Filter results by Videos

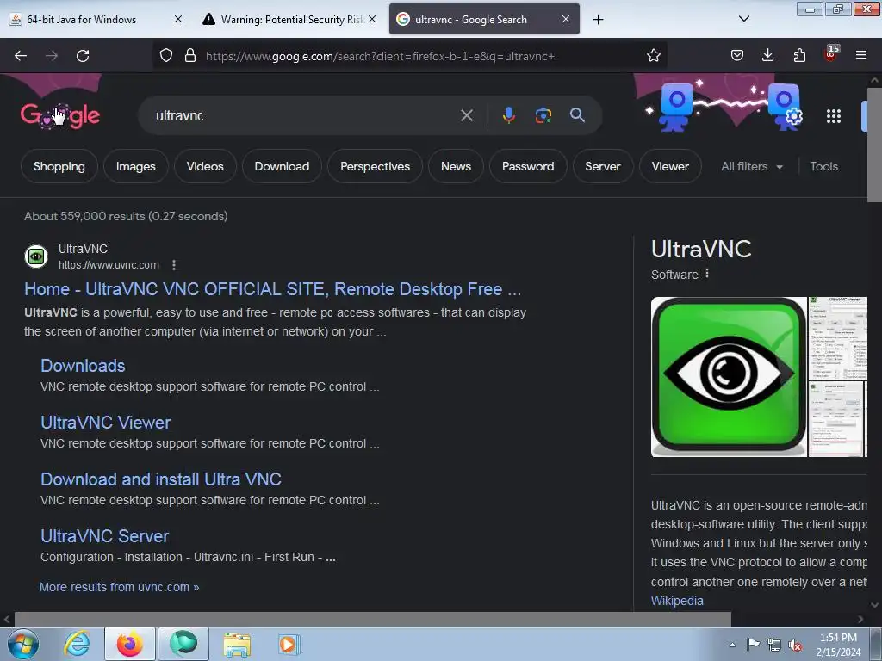tap(205, 166)
